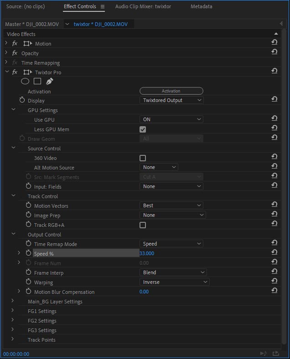Open the Image Prep dropdown

coord(173,215)
